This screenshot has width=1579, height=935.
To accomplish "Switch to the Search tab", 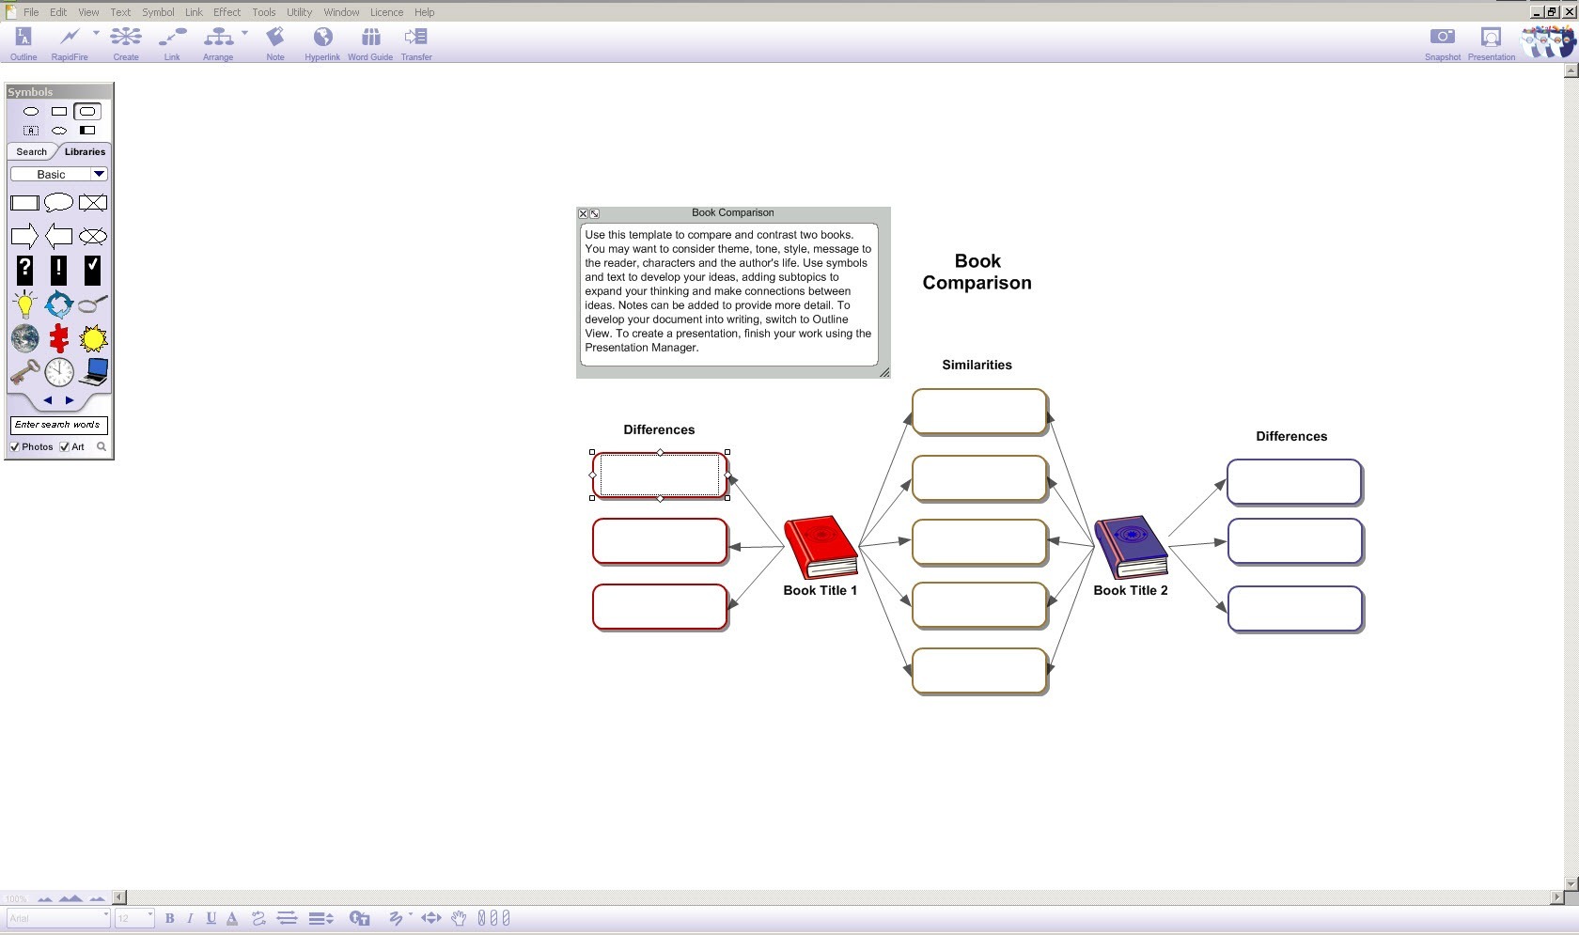I will (31, 151).
